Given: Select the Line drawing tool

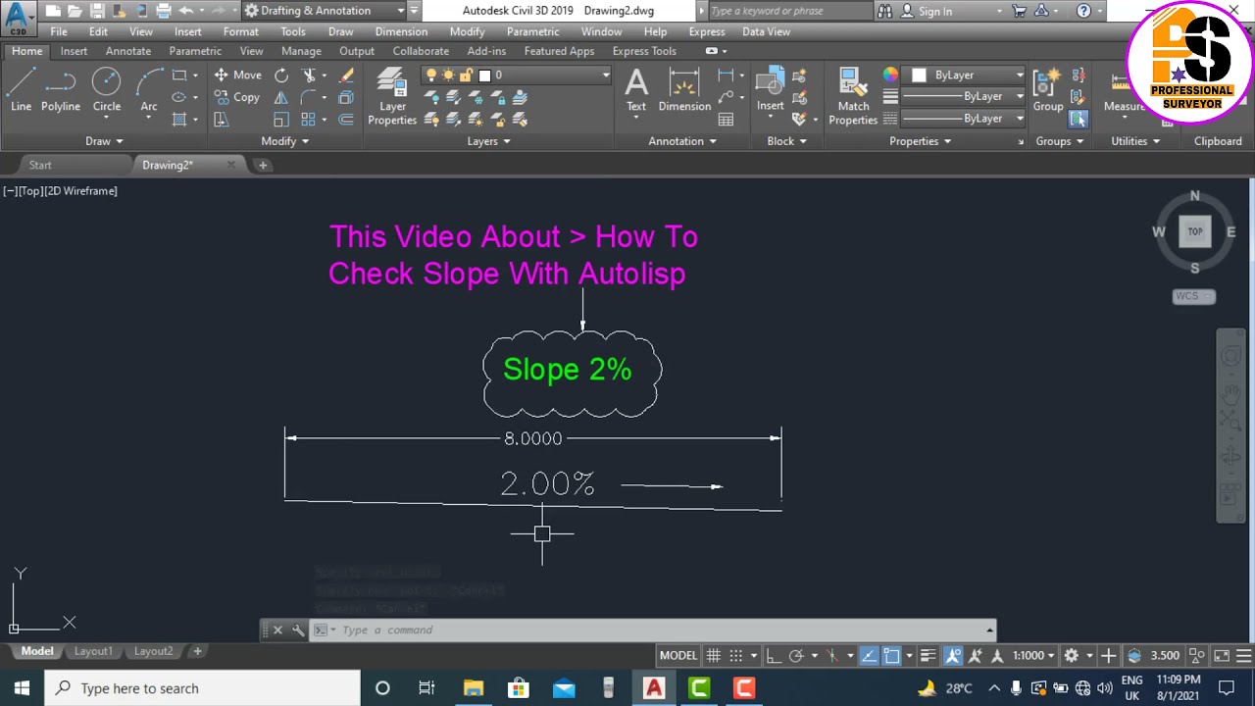Looking at the screenshot, I should click(x=21, y=91).
